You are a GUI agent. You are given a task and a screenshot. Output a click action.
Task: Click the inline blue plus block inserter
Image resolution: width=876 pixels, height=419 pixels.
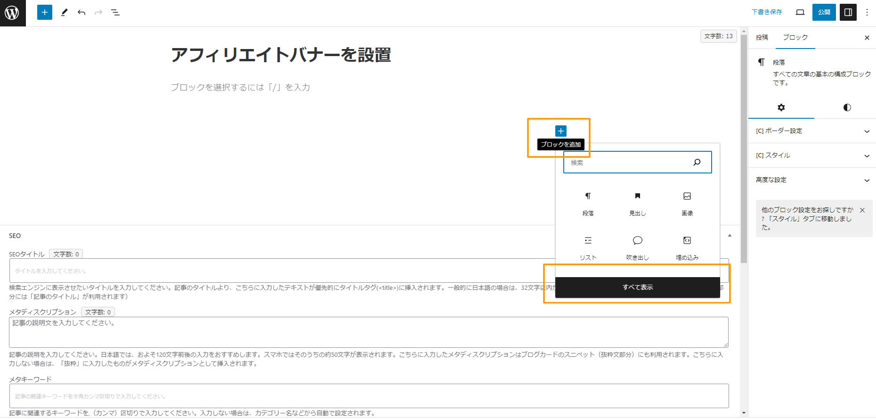pyautogui.click(x=560, y=131)
